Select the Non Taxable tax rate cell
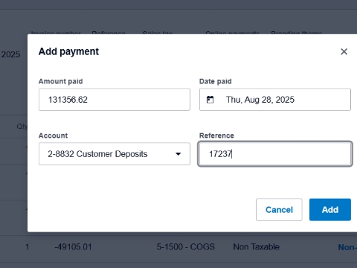The width and height of the screenshot is (357, 268). (x=257, y=247)
